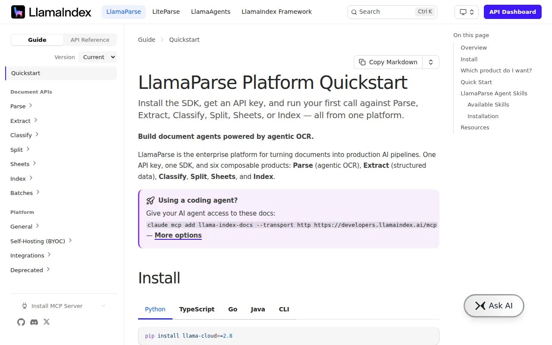The image size is (552, 345).
Task: Expand the Batches sidebar section
Action: (x=25, y=193)
